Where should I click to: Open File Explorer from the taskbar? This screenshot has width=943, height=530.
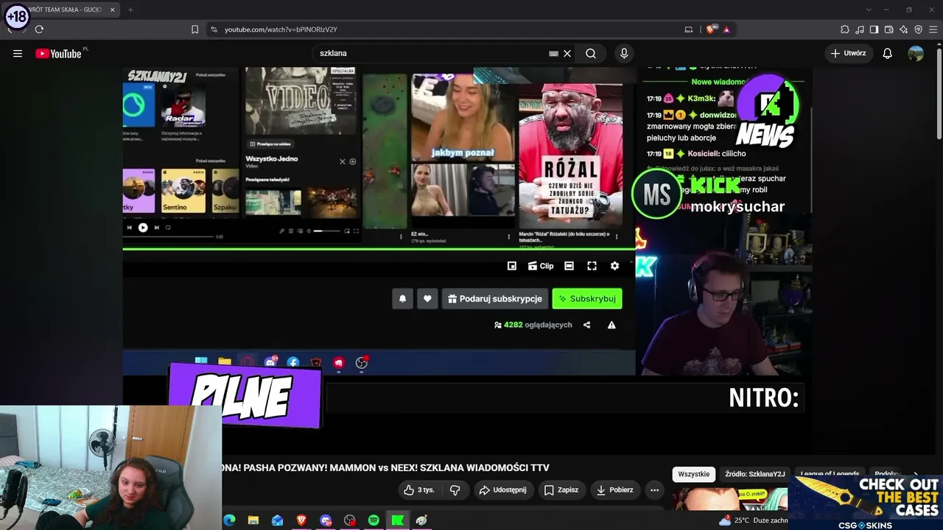click(253, 520)
